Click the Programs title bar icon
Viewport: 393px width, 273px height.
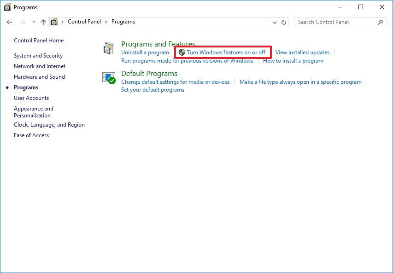point(8,7)
